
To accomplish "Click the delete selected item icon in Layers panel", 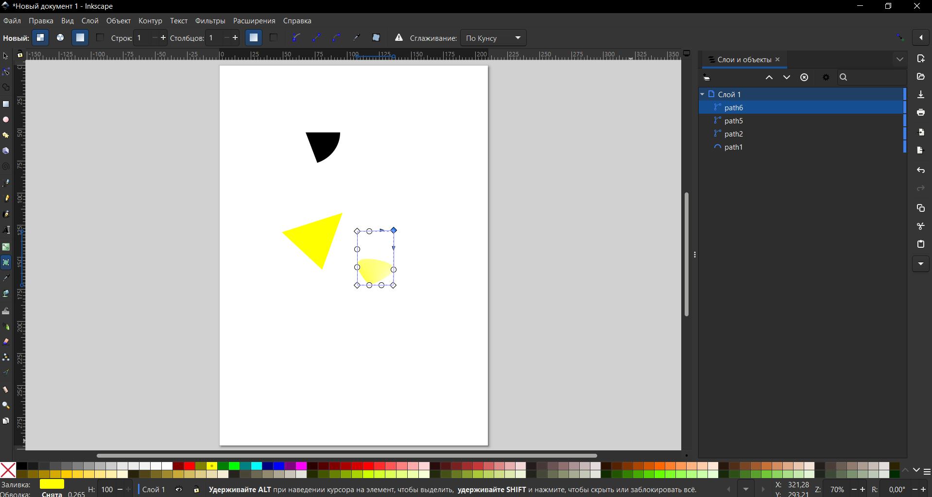I will point(804,78).
